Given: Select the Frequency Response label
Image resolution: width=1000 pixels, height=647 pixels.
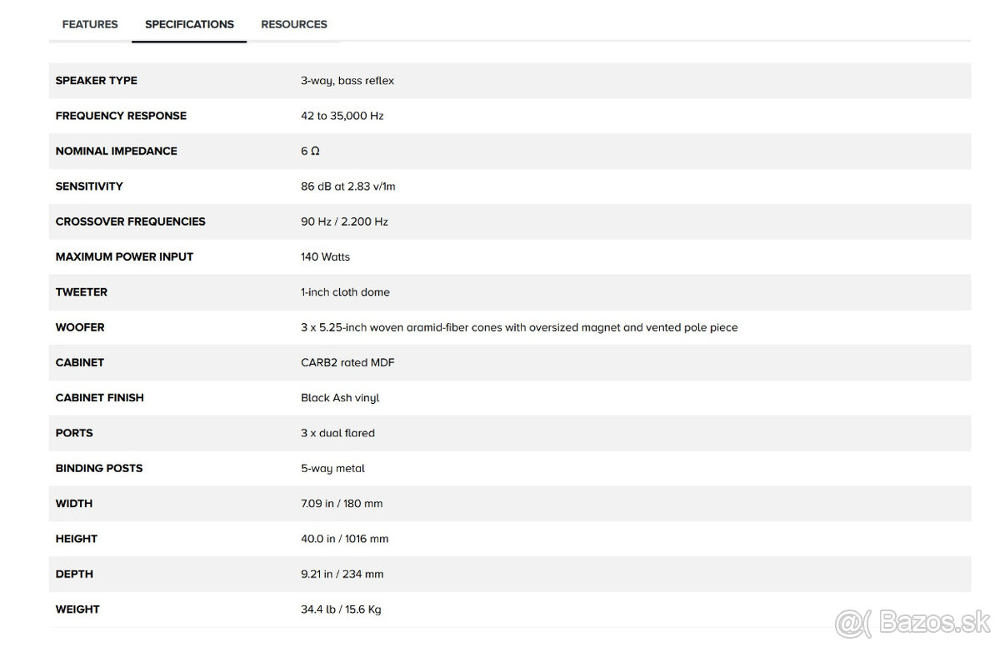Looking at the screenshot, I should [x=121, y=116].
